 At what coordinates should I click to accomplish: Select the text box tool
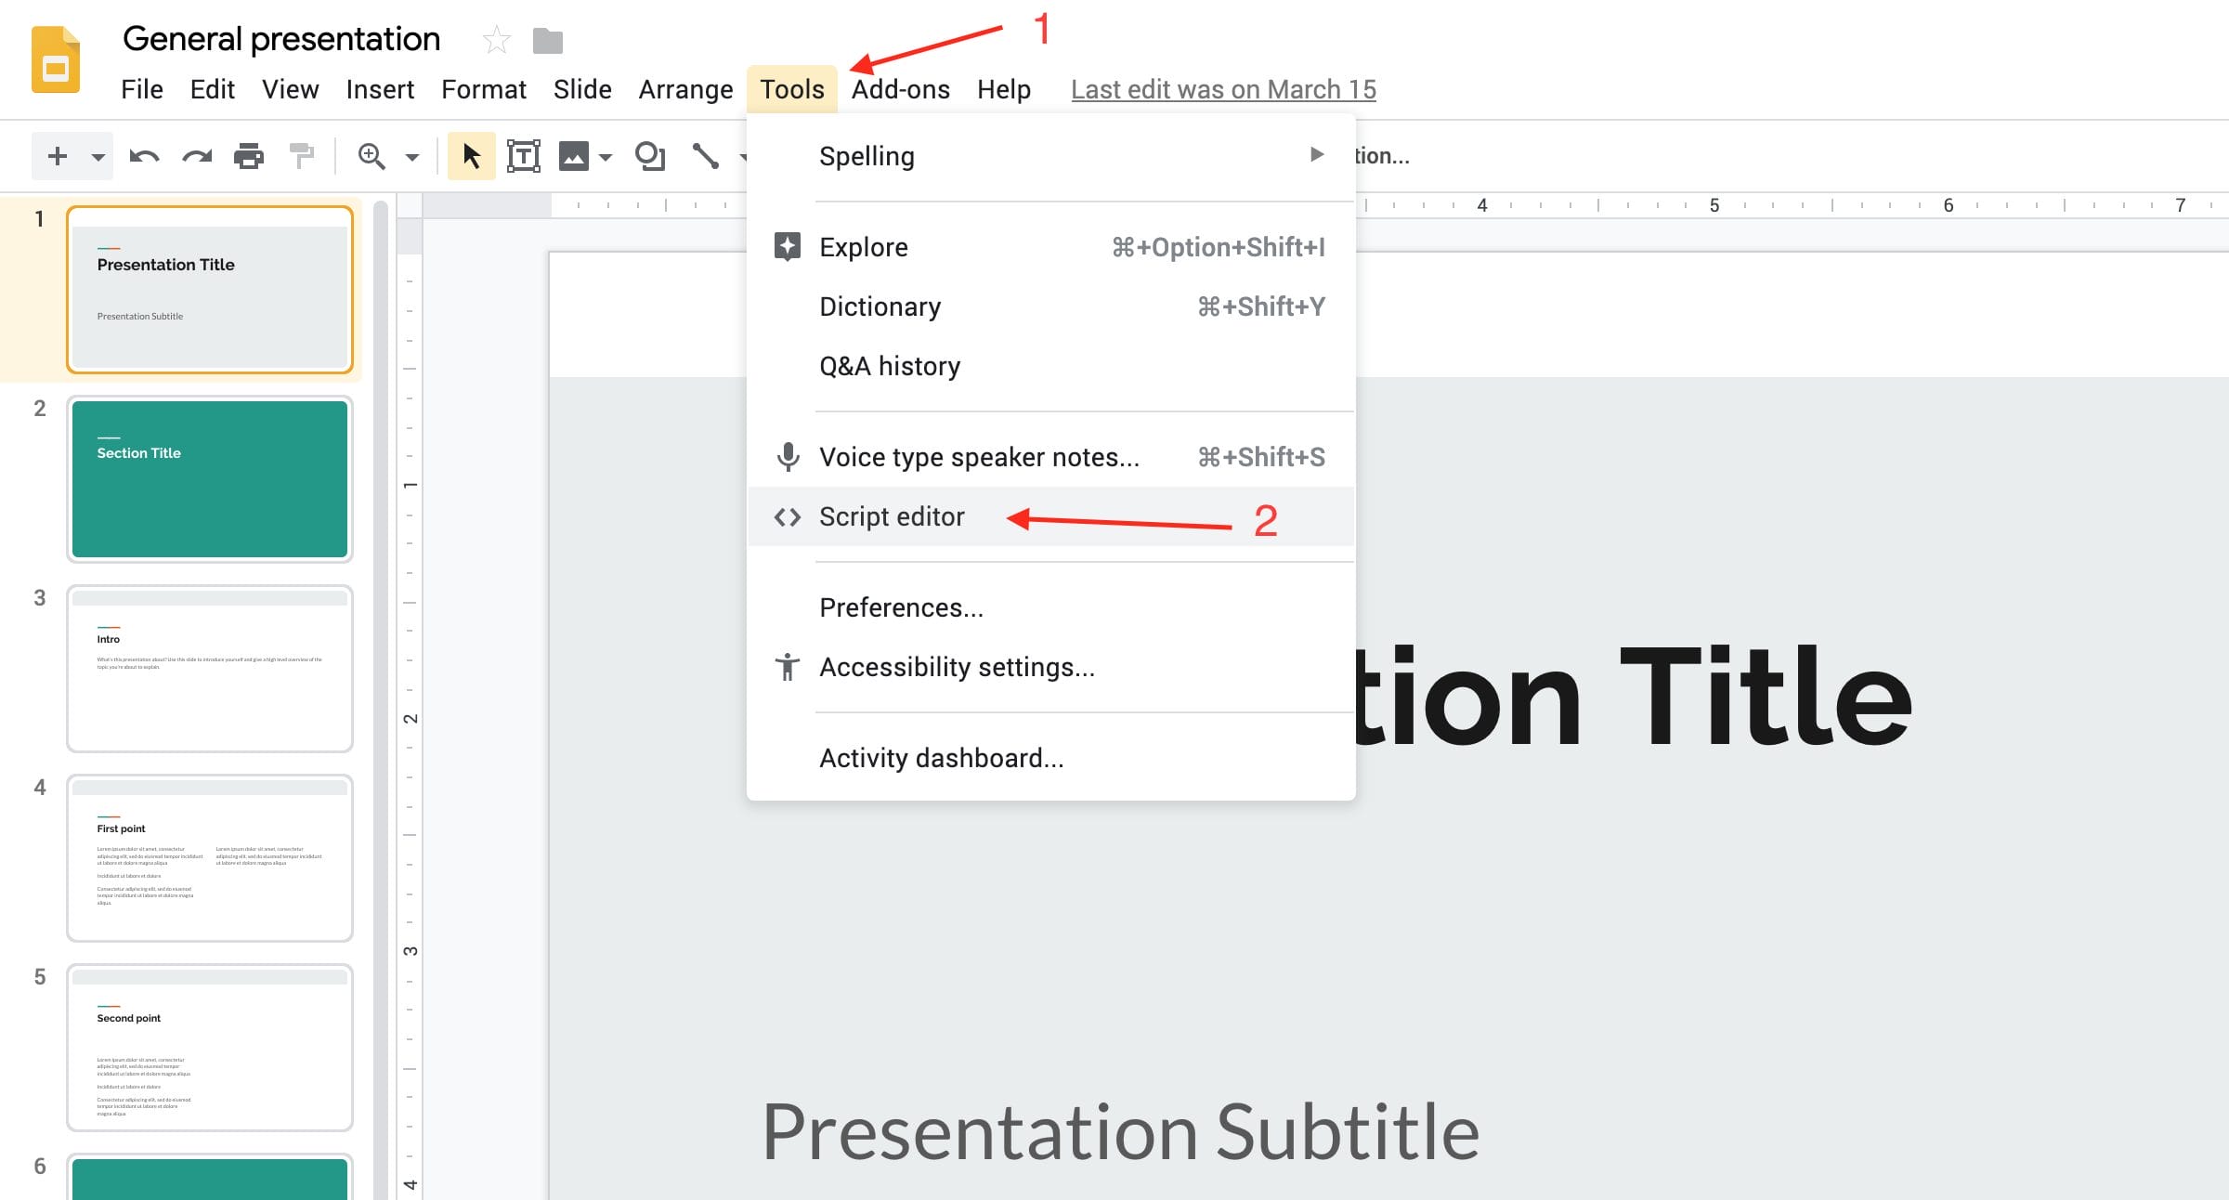pyautogui.click(x=523, y=155)
